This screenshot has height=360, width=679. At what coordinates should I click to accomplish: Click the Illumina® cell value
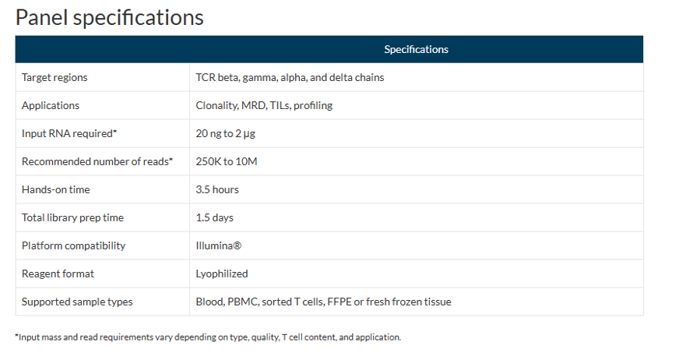[218, 245]
